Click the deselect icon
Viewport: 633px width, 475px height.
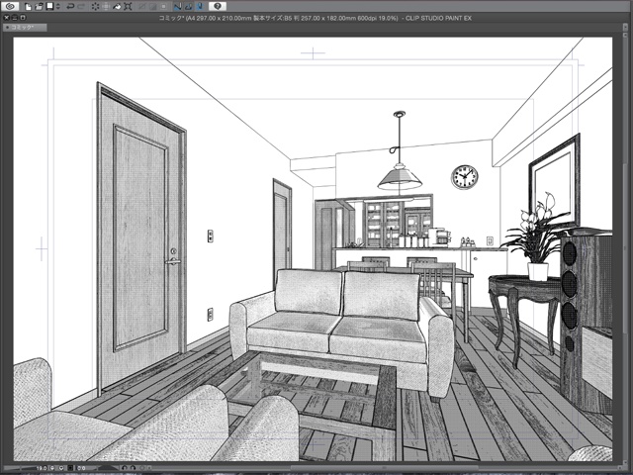coord(141,7)
